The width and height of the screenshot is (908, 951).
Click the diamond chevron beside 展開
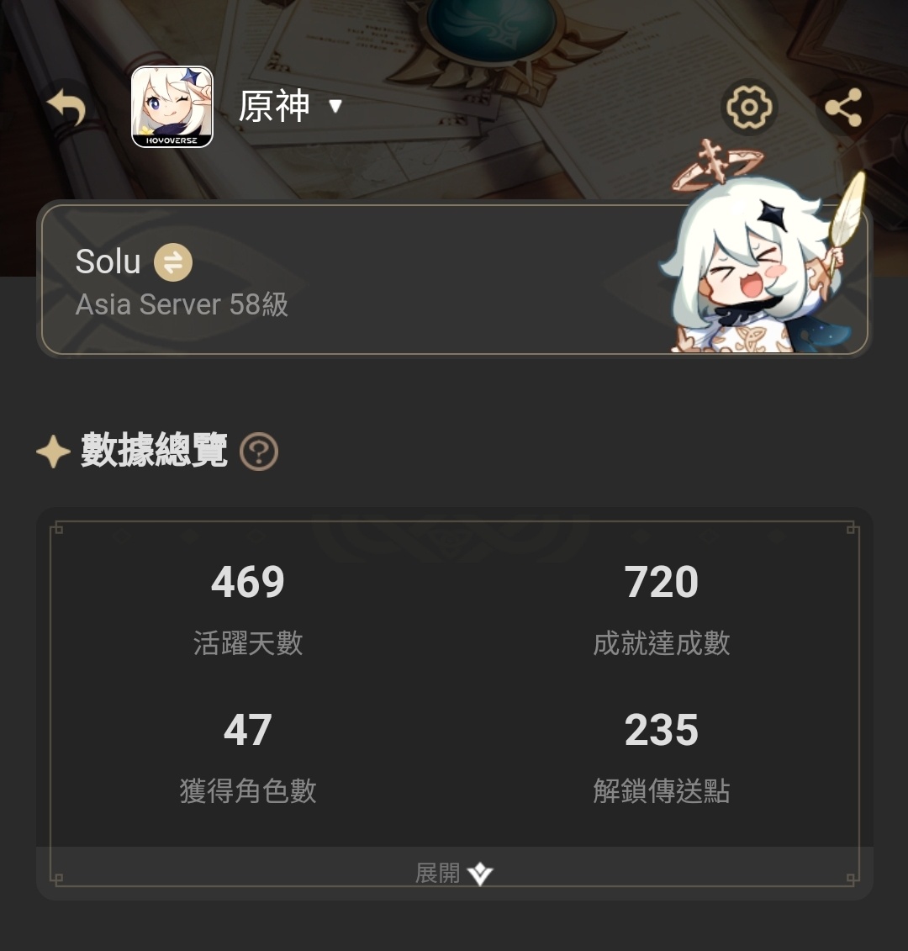[x=480, y=874]
